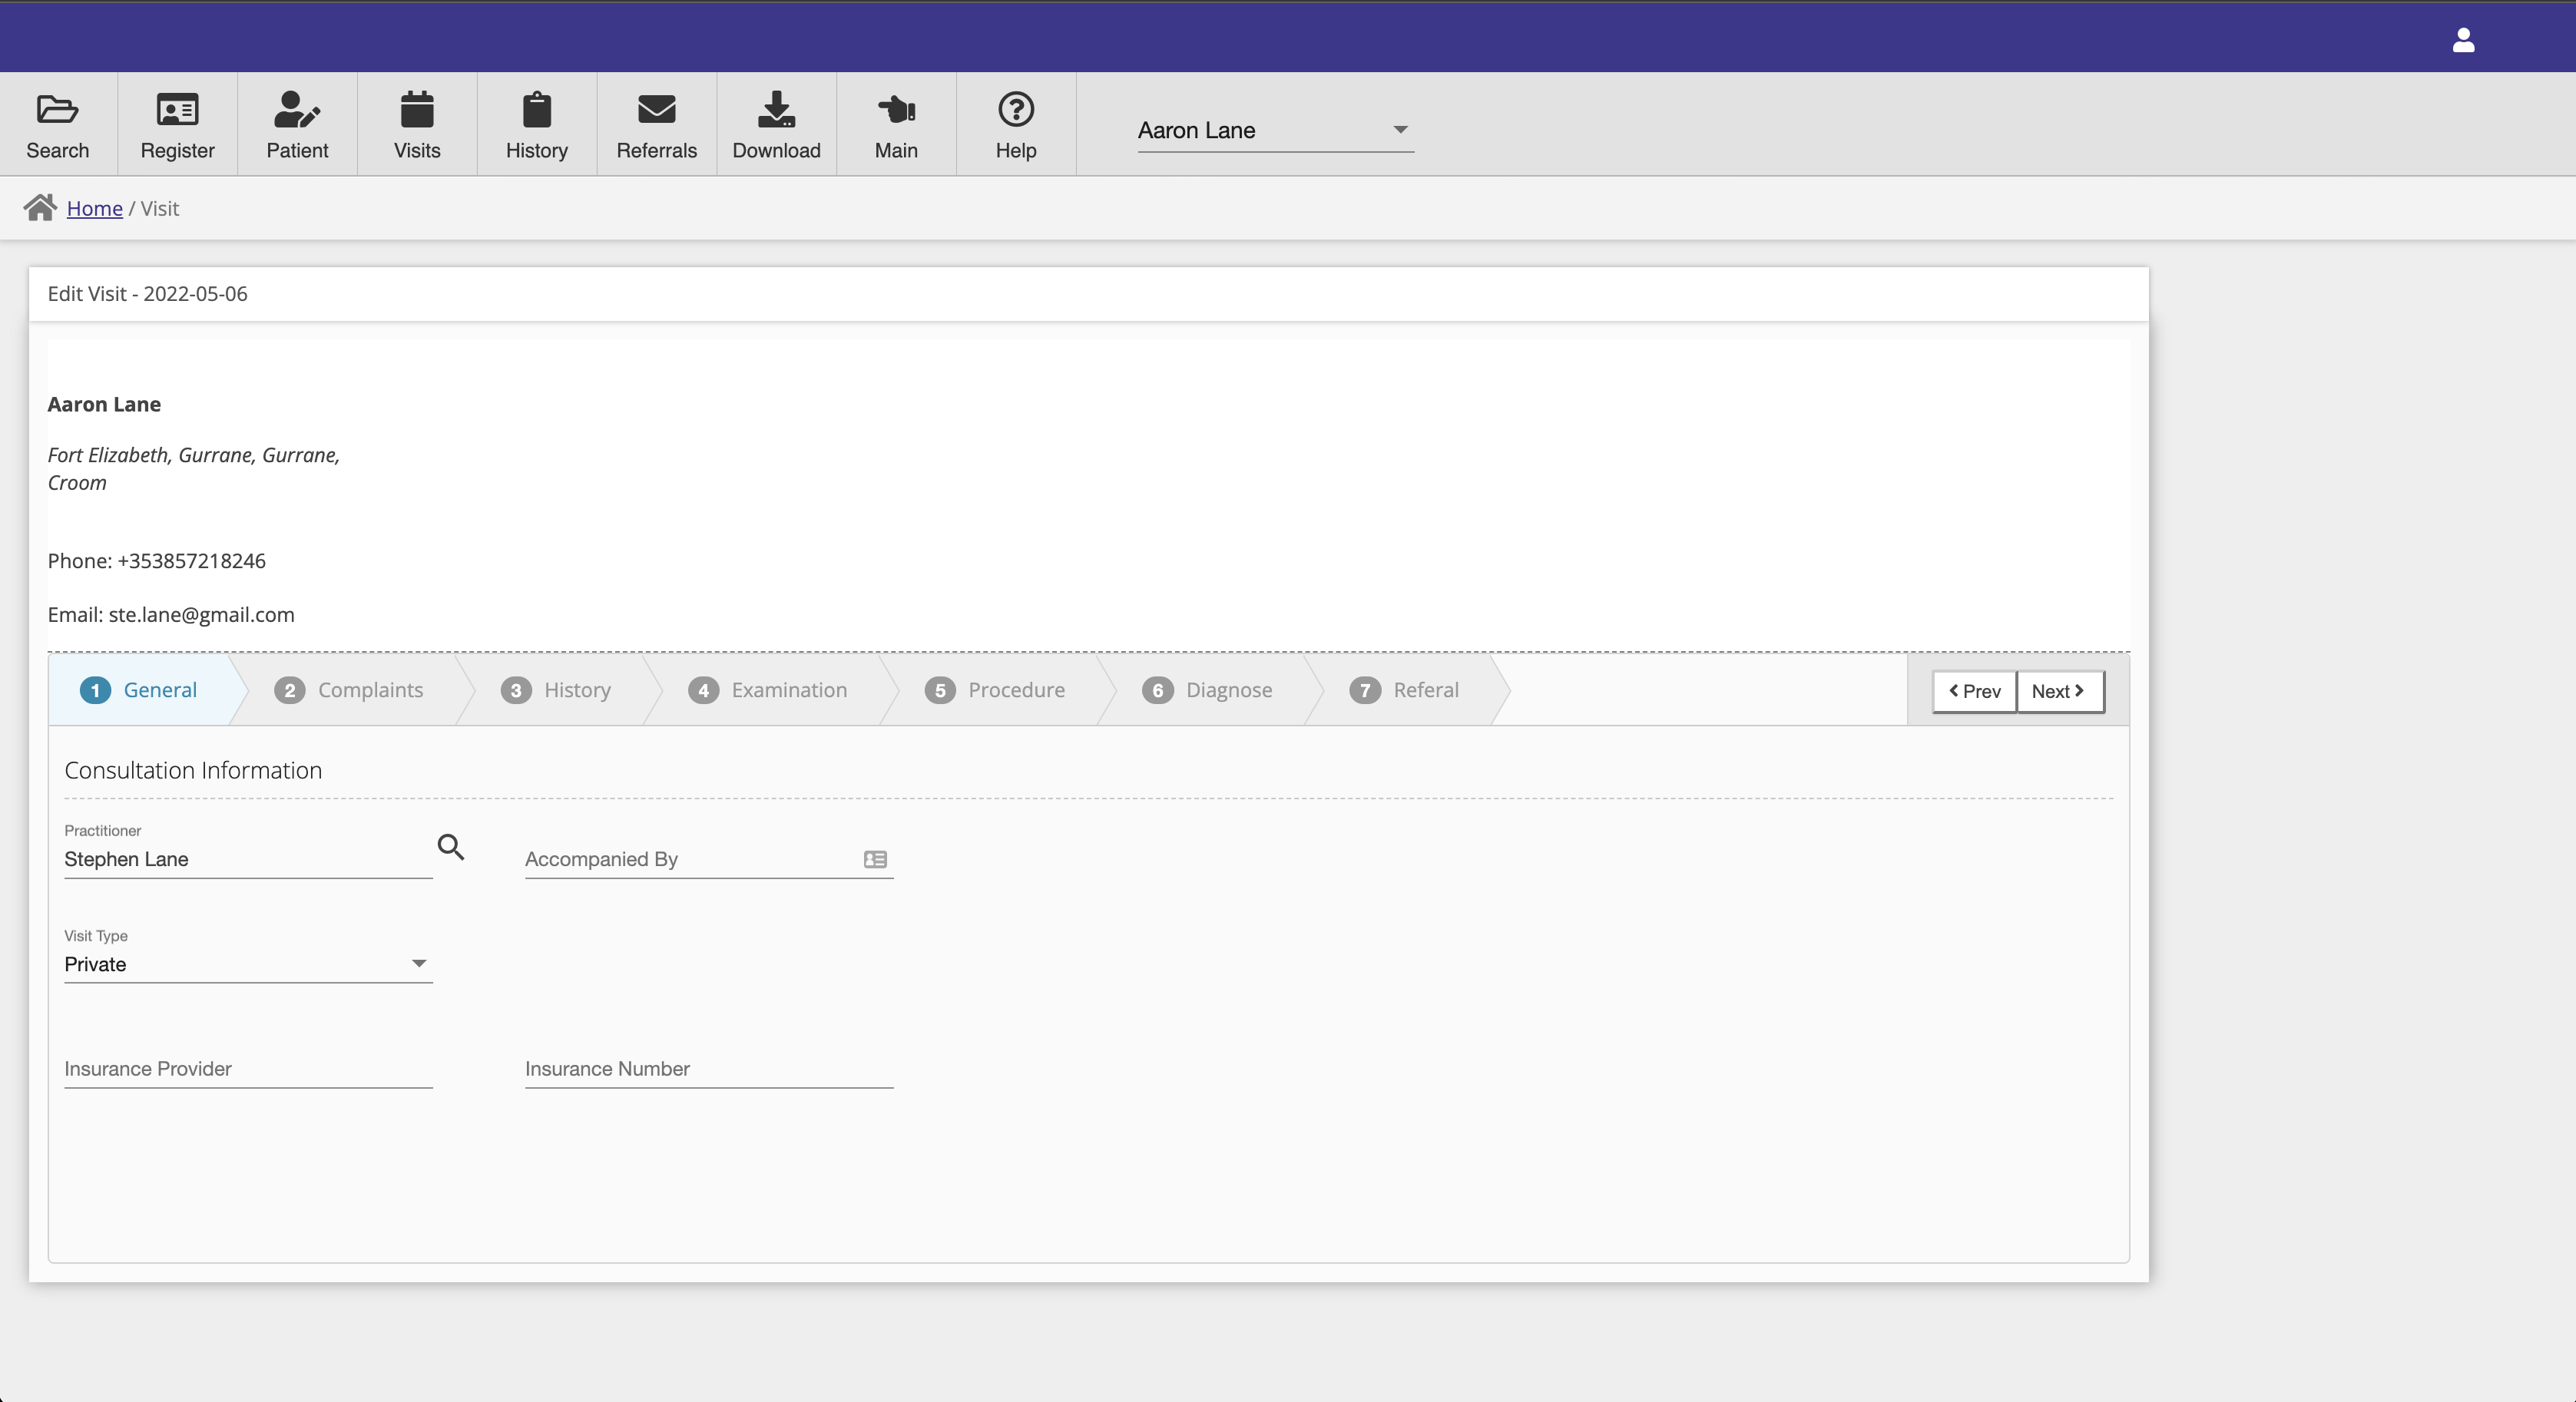Image resolution: width=2576 pixels, height=1402 pixels.
Task: Click the phone number +353857218246
Action: [191, 561]
